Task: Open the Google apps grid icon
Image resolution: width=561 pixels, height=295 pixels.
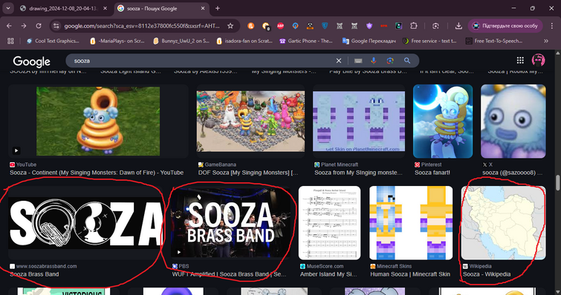Action: (520, 60)
